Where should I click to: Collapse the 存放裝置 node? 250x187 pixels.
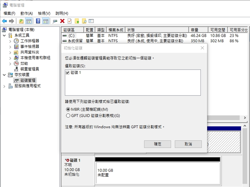4,75
